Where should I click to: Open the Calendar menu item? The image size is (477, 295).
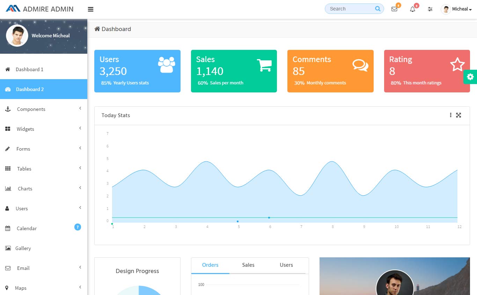(44, 228)
